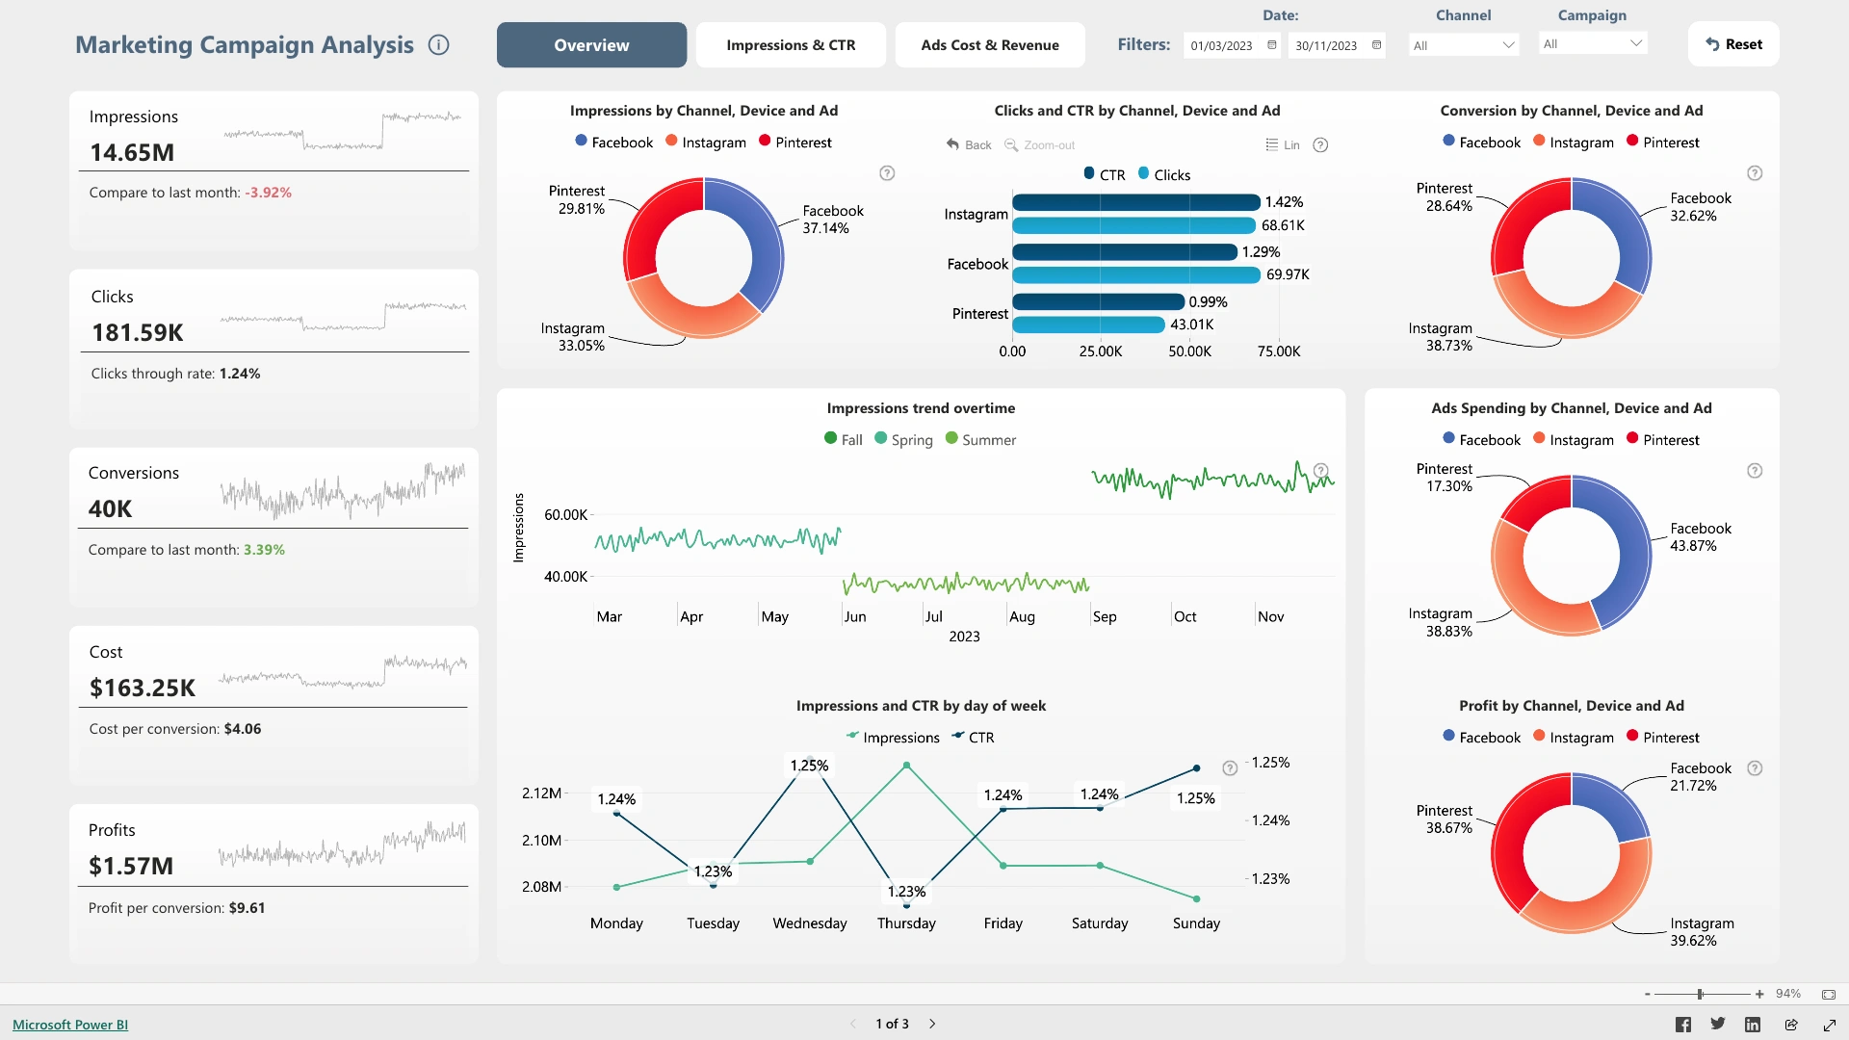Open the Channel filter dropdown
The width and height of the screenshot is (1849, 1040).
1464,45
